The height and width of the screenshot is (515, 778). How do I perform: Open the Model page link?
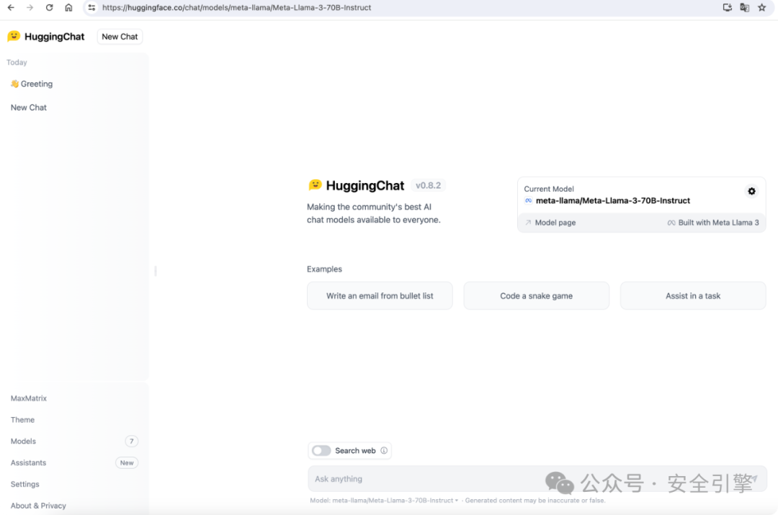(x=550, y=223)
